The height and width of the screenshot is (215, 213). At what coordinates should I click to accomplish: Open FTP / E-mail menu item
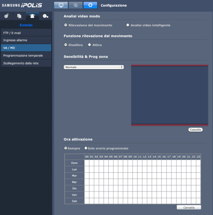pos(26,33)
